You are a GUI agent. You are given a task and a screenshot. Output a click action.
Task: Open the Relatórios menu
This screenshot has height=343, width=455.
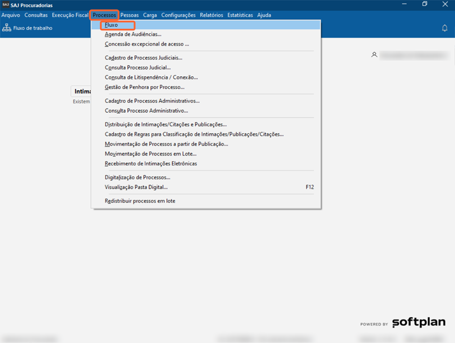211,15
